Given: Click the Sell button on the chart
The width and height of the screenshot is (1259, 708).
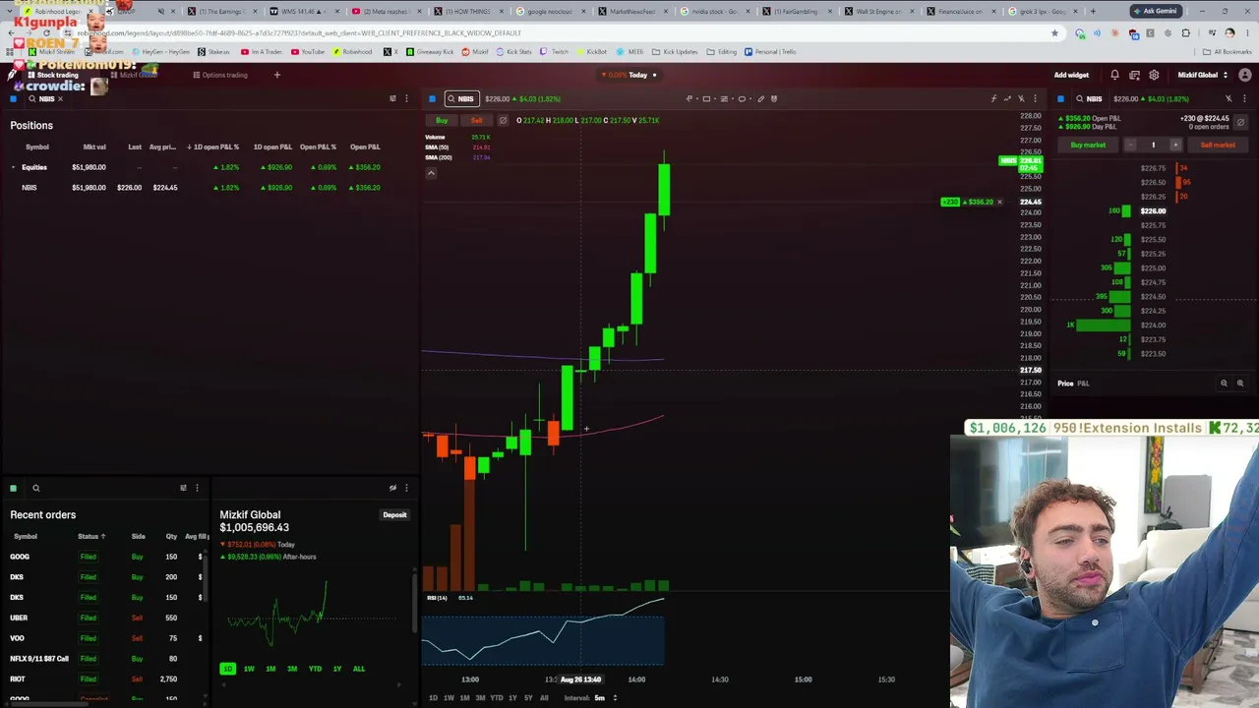Looking at the screenshot, I should pos(476,120).
